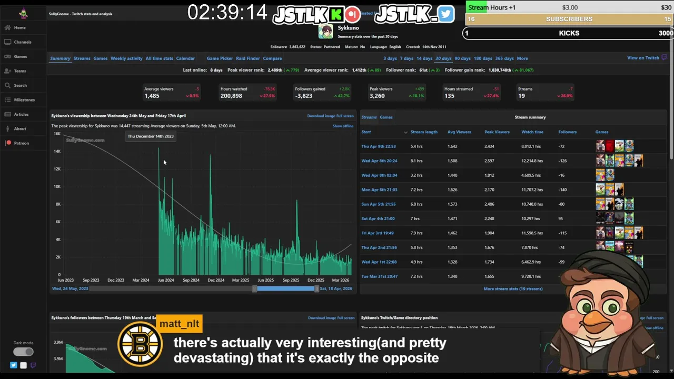This screenshot has width=674, height=379.
Task: Click the first game thumbnail in Thu Apr 9th row
Action: (600, 146)
